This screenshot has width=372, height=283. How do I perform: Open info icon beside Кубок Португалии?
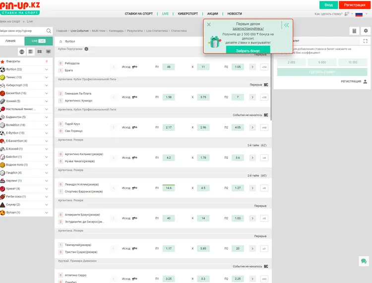tap(86, 49)
